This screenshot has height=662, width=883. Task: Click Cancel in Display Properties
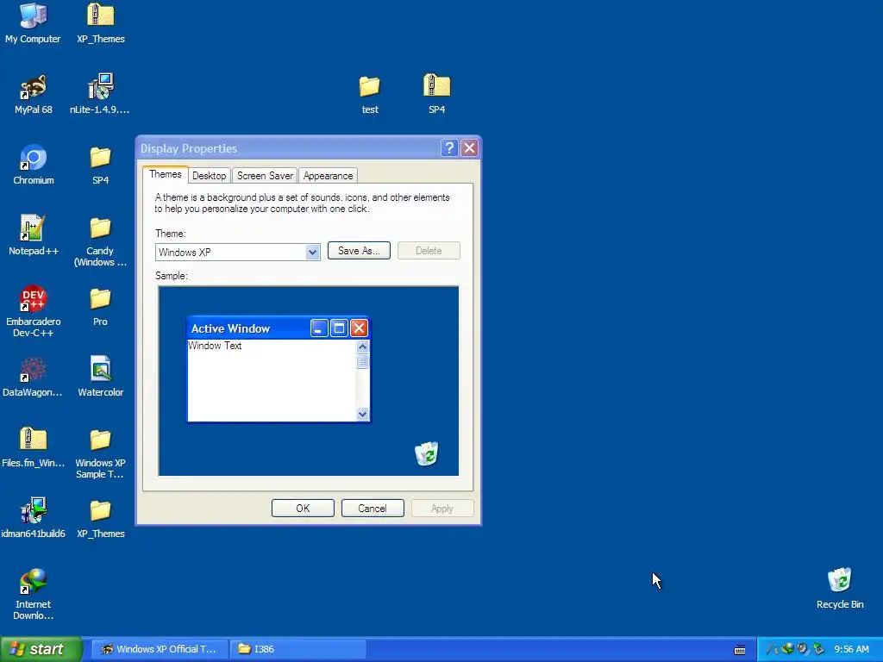[373, 509]
